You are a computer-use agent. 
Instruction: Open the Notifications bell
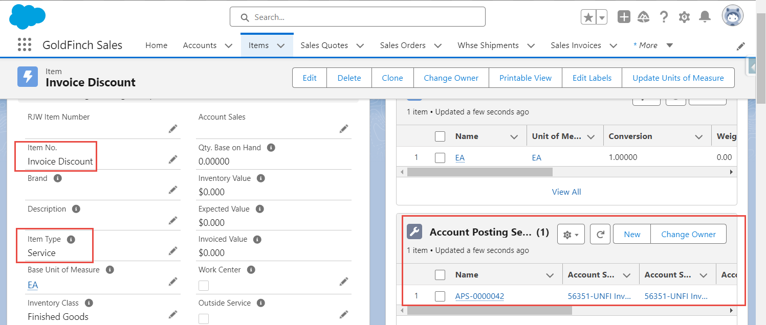[705, 17]
